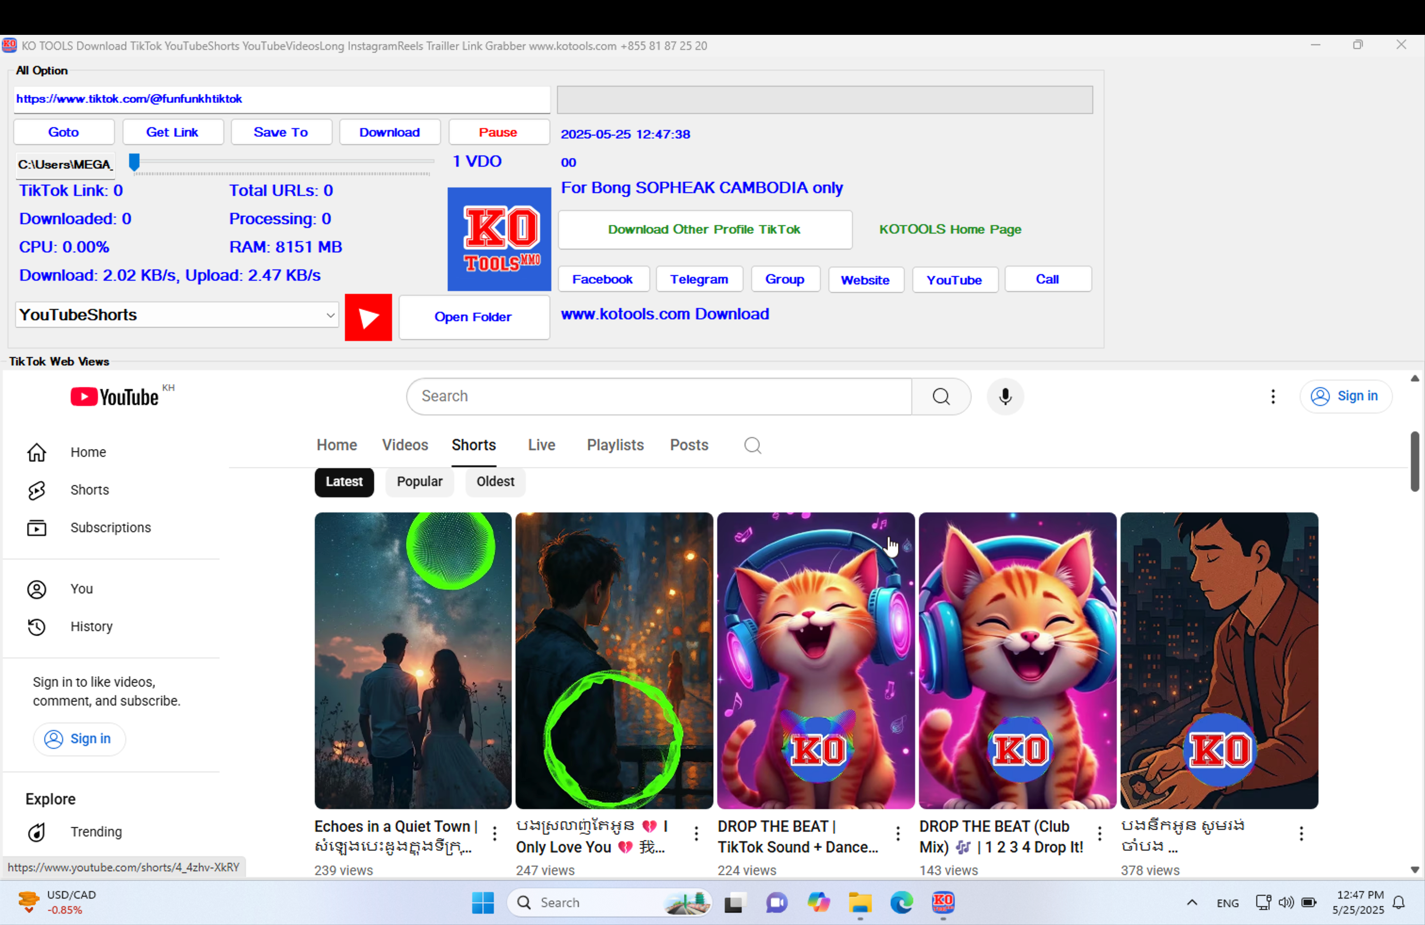
Task: Click the YouTube logo in web view
Action: 115,397
